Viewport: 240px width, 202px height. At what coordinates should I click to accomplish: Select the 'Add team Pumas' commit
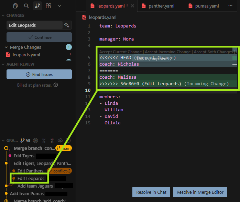coord(27,194)
